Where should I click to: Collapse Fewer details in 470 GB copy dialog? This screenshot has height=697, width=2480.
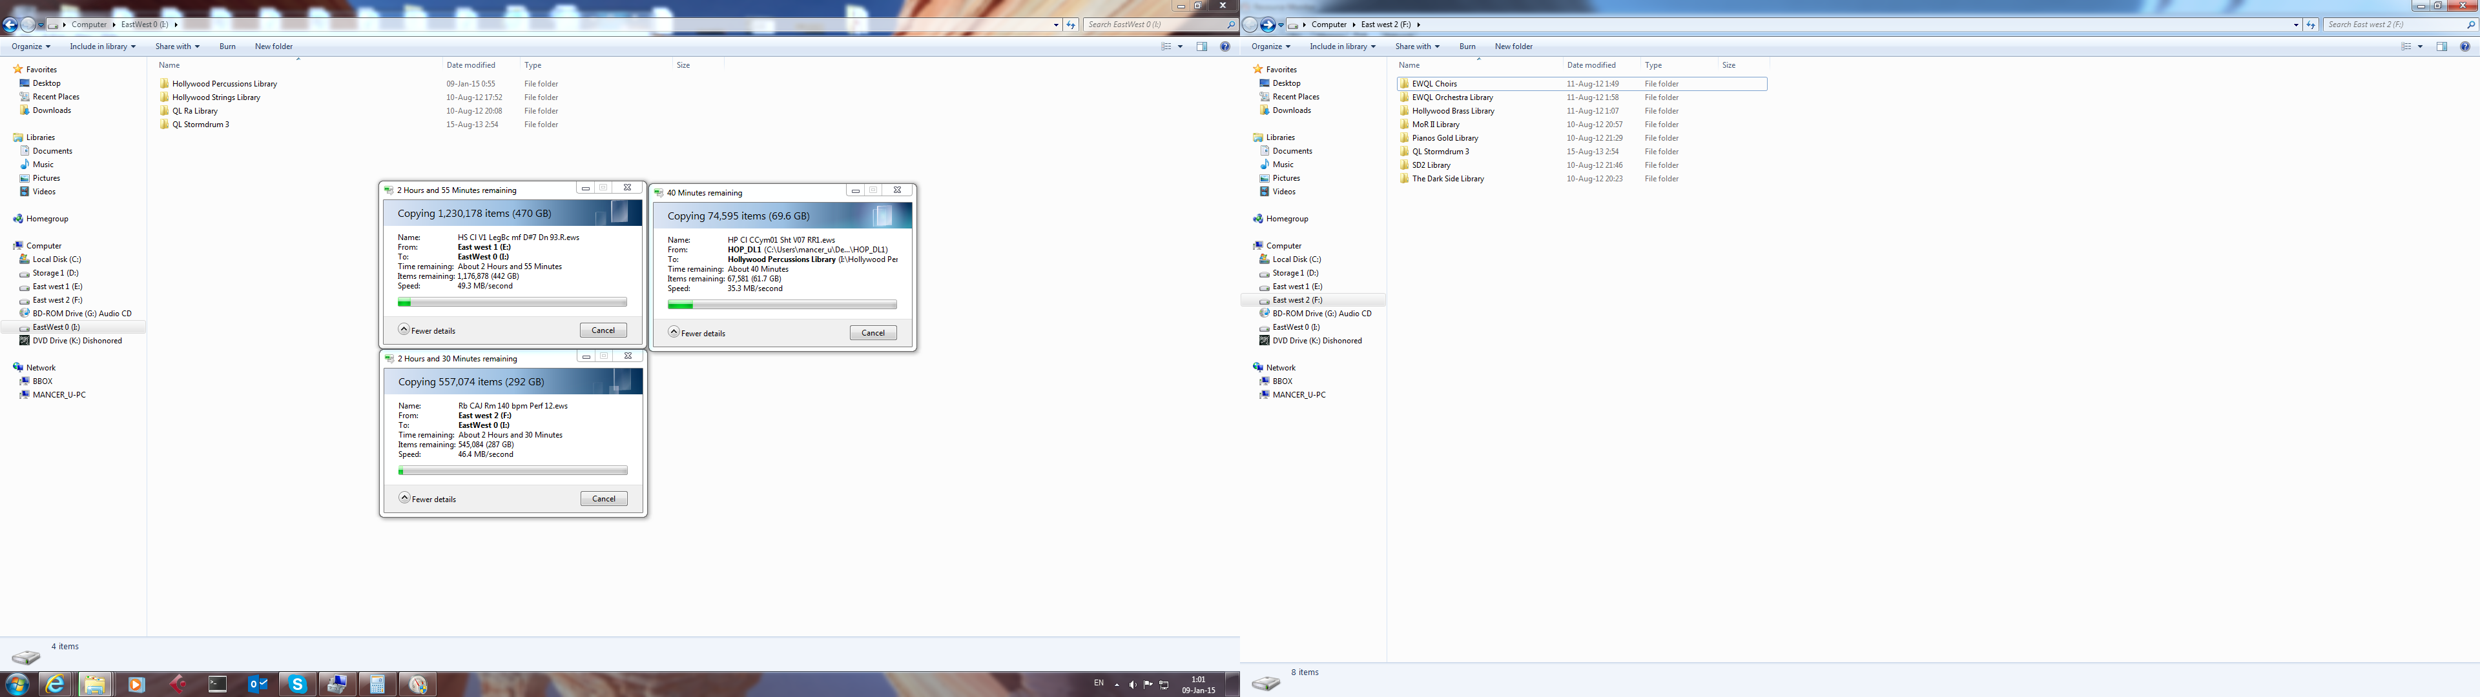426,330
